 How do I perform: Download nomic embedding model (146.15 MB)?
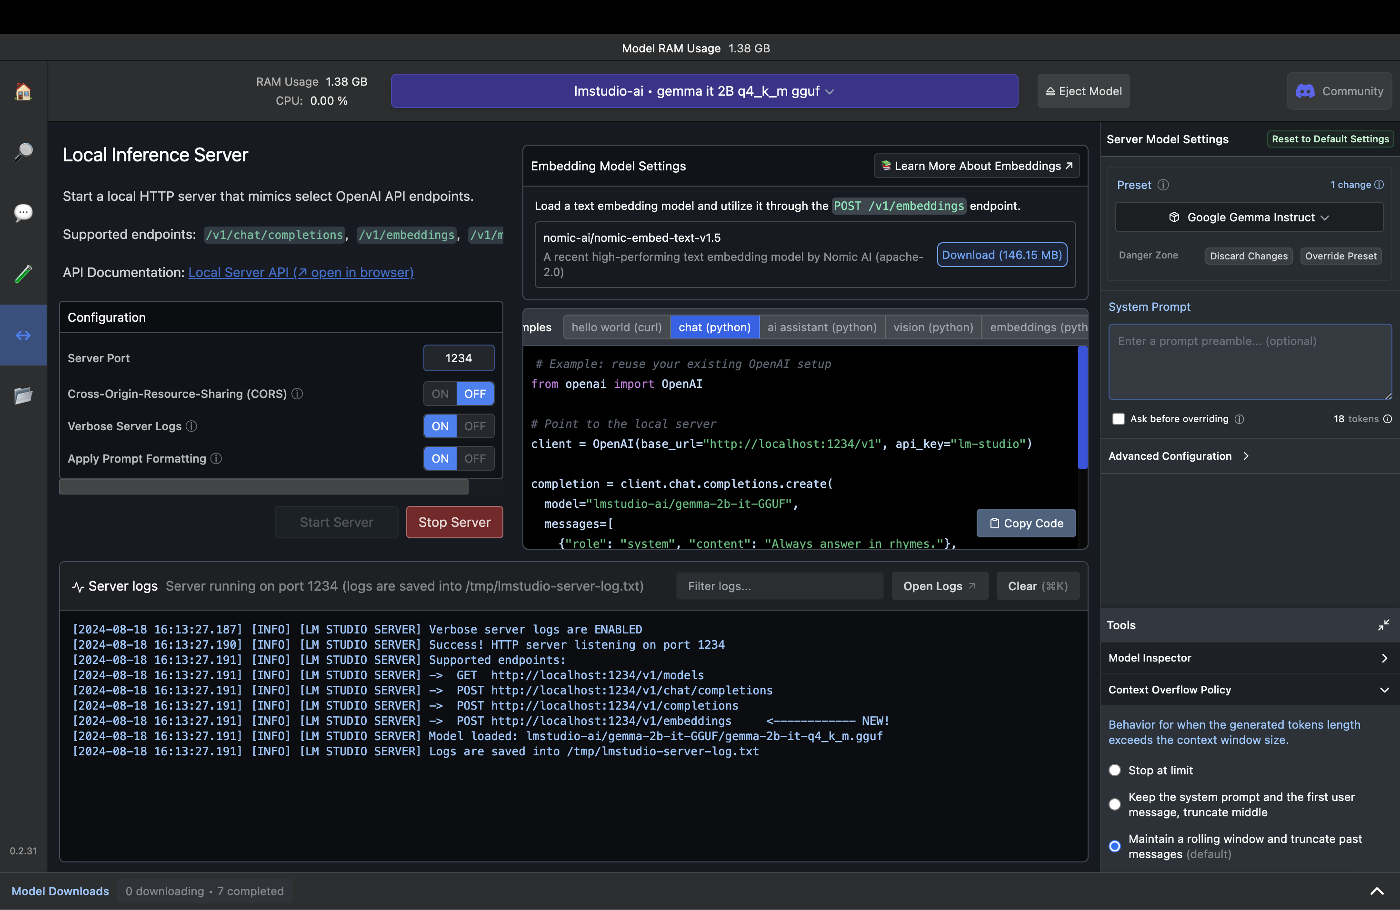pyautogui.click(x=1002, y=255)
